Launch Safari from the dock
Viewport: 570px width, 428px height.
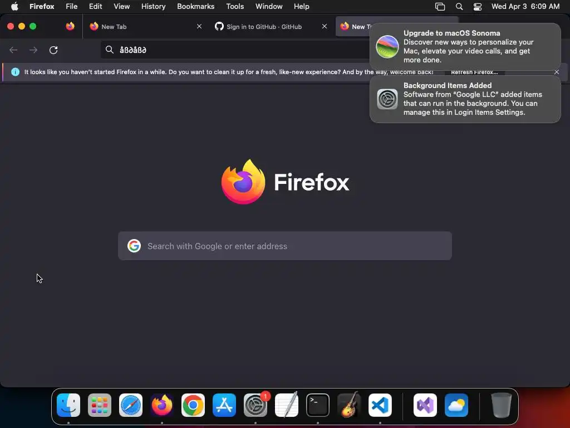tap(131, 405)
